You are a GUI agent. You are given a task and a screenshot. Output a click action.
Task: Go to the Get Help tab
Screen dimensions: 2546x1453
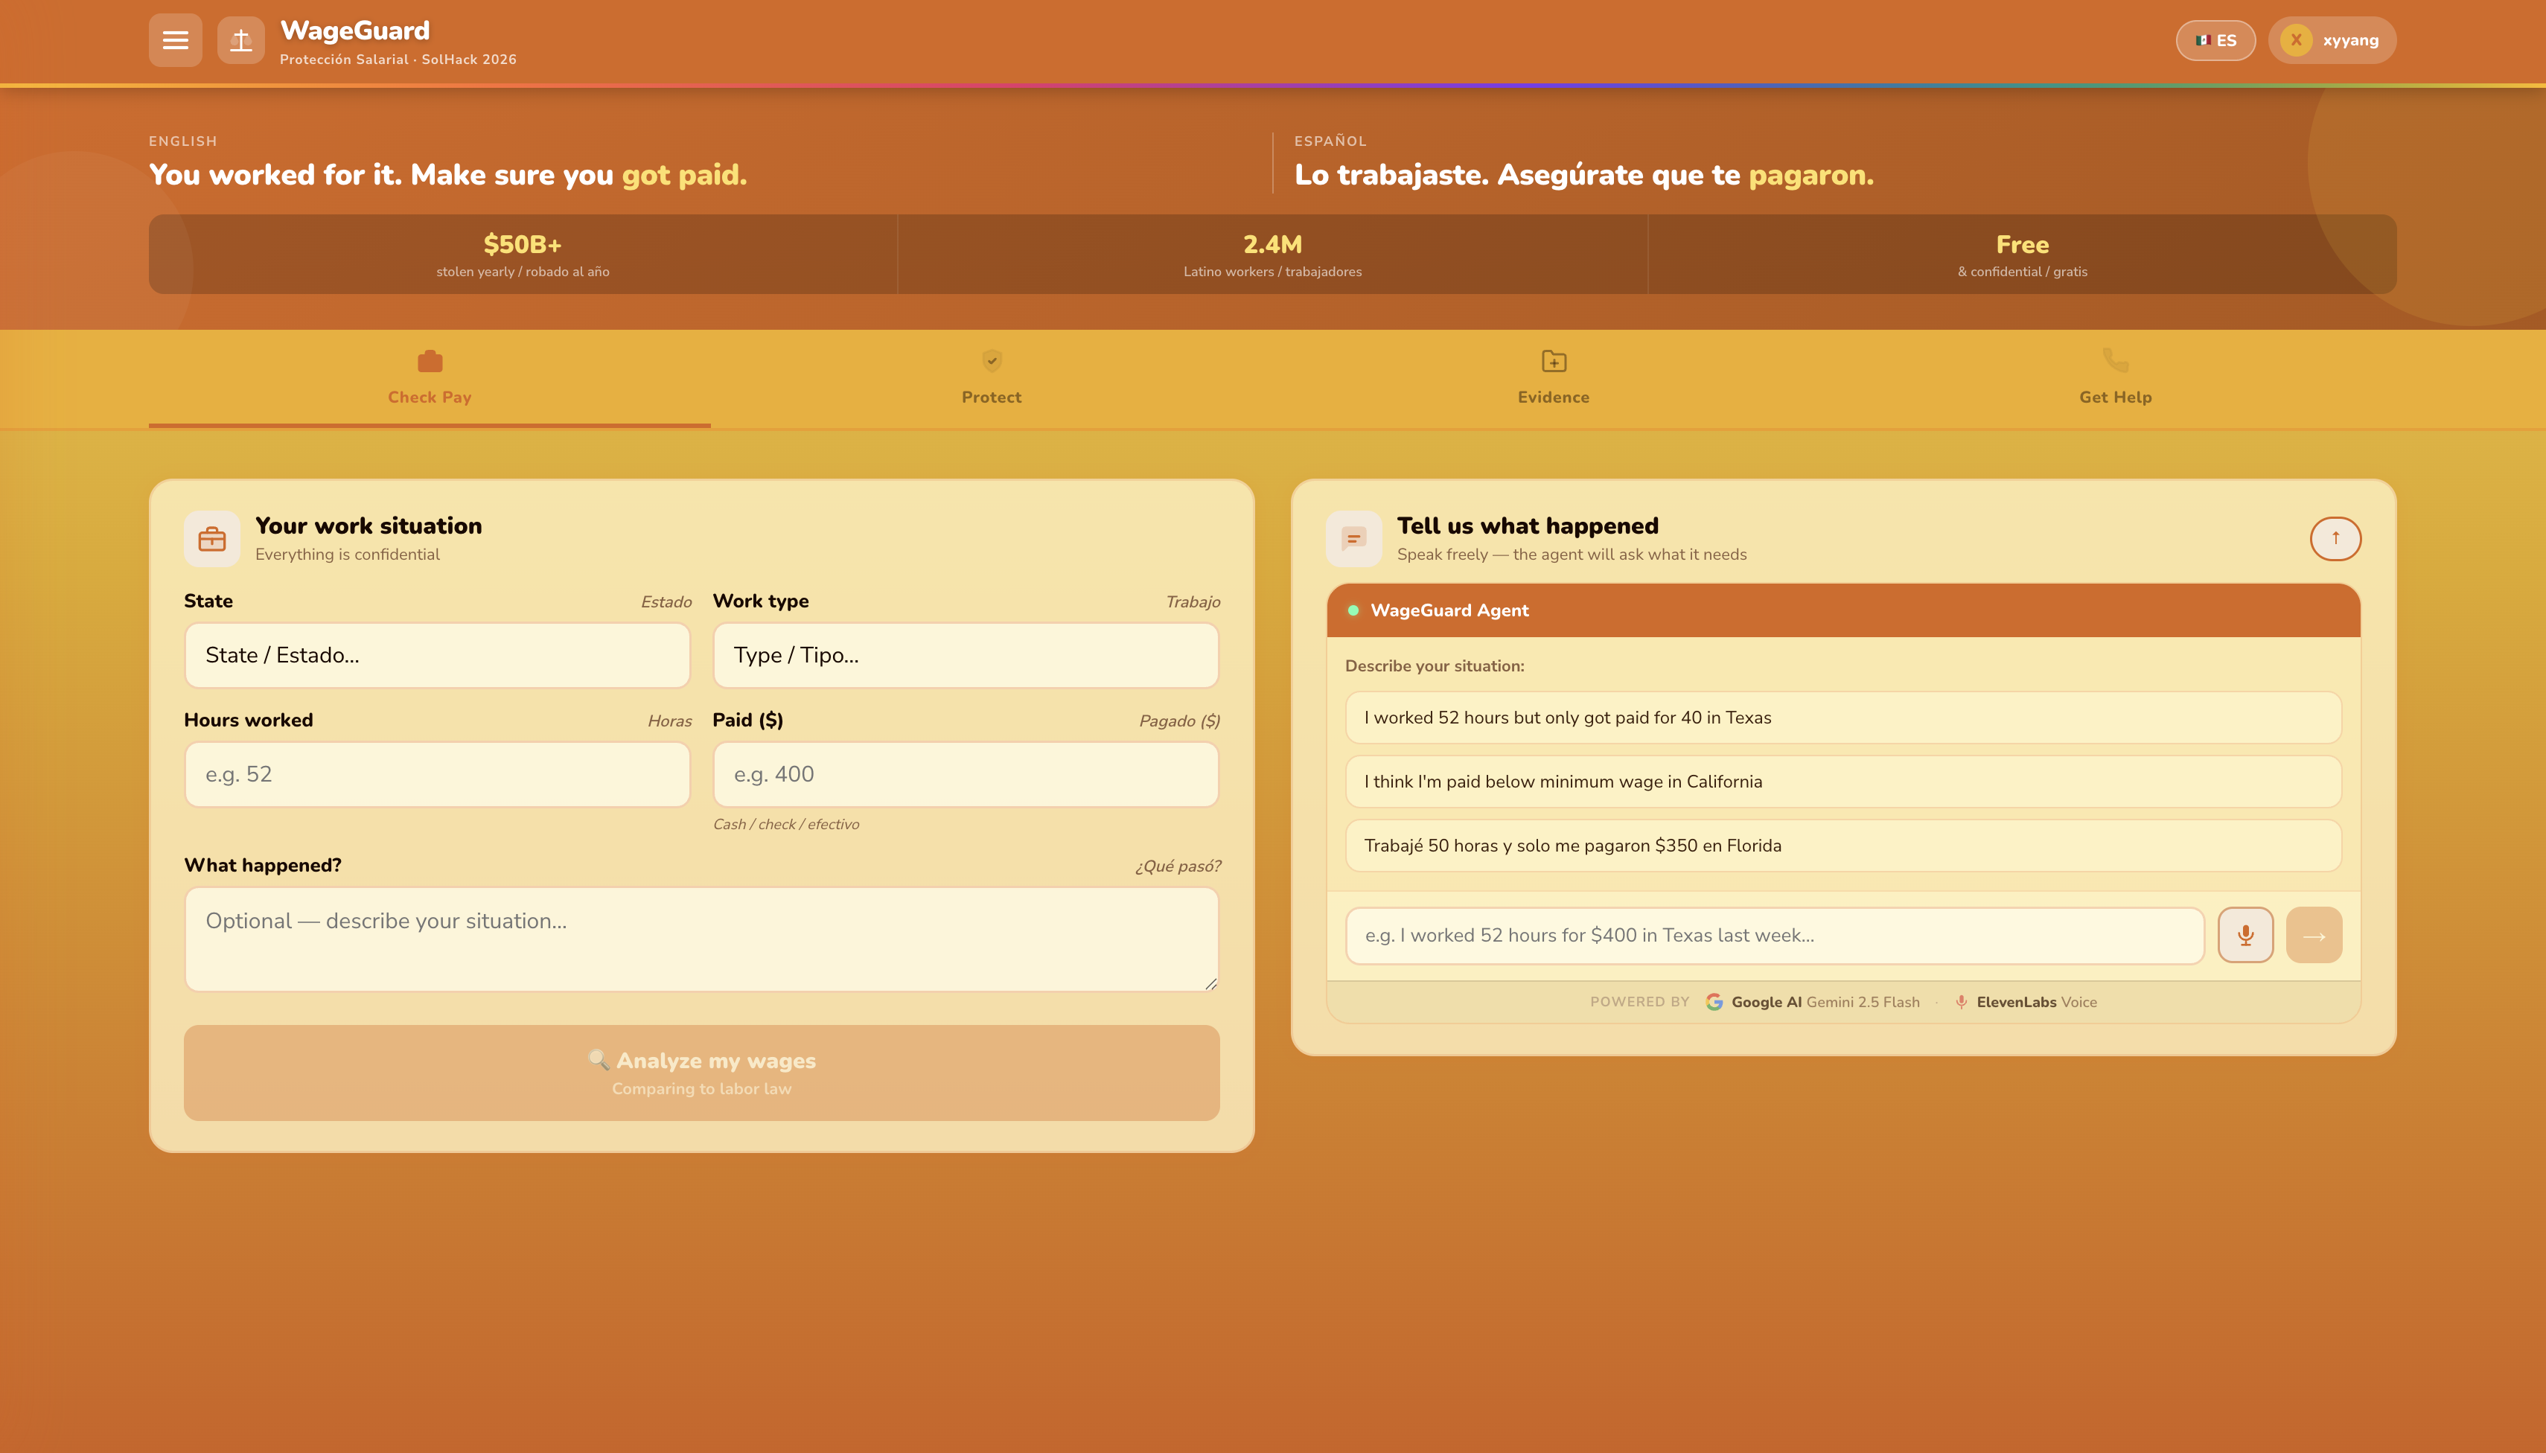click(x=2115, y=378)
